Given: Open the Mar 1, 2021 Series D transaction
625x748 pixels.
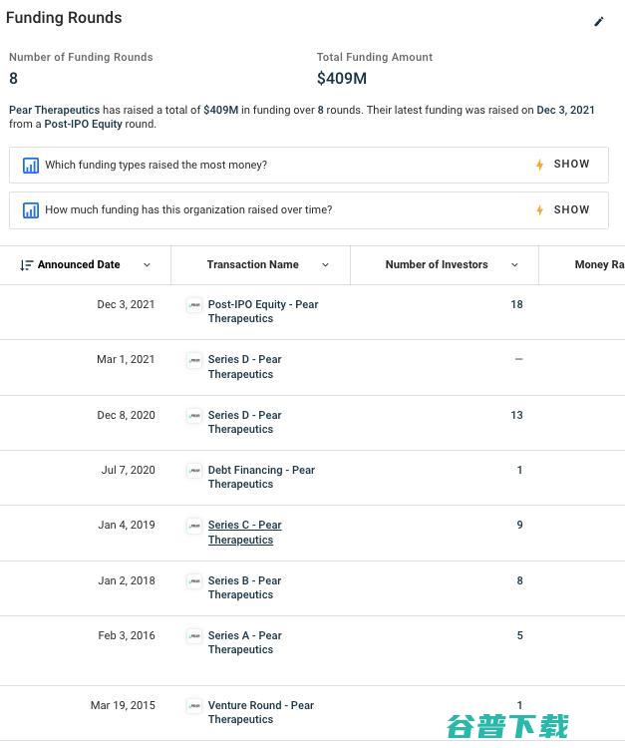Looking at the screenshot, I should click(x=244, y=367).
